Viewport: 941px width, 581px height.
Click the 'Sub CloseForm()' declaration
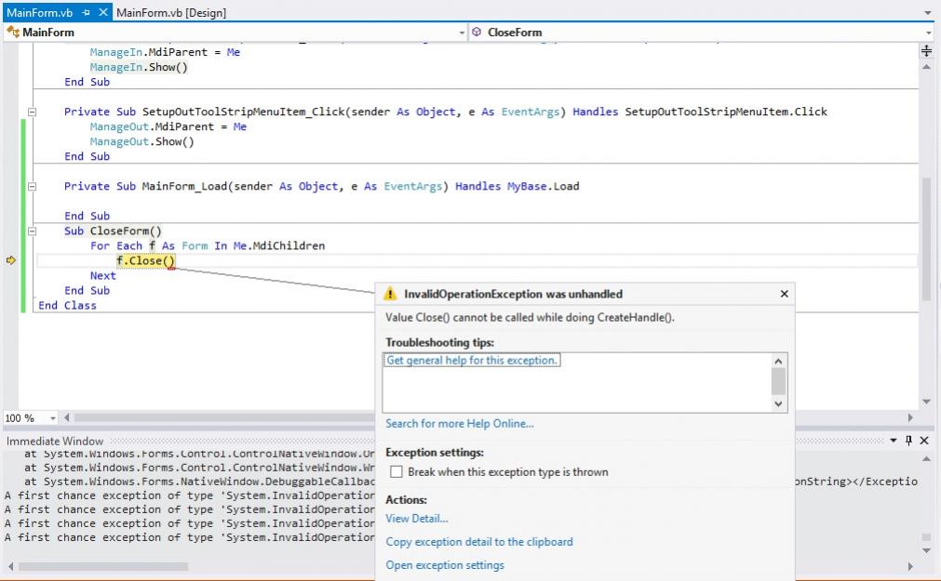click(x=113, y=231)
